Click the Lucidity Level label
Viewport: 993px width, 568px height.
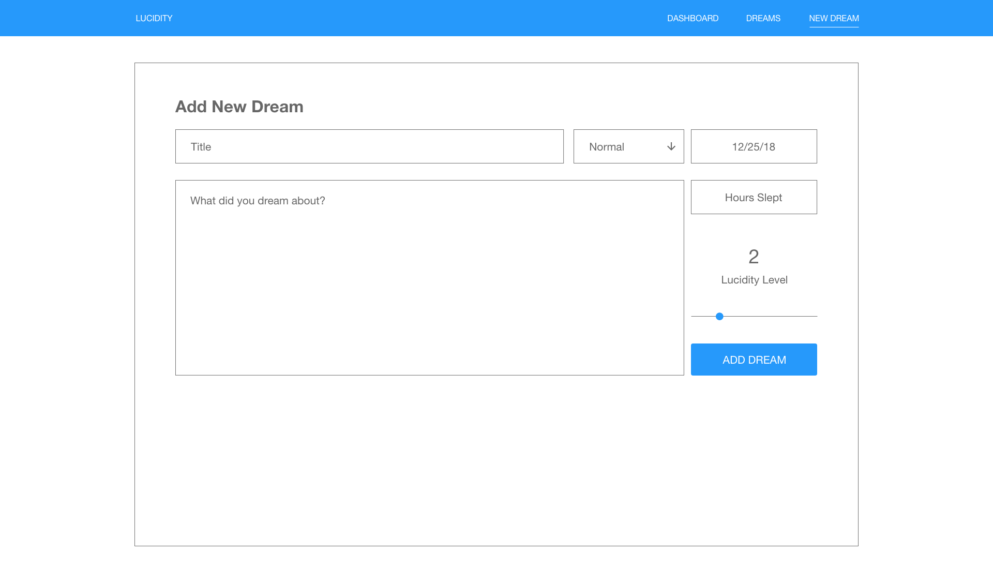754,280
